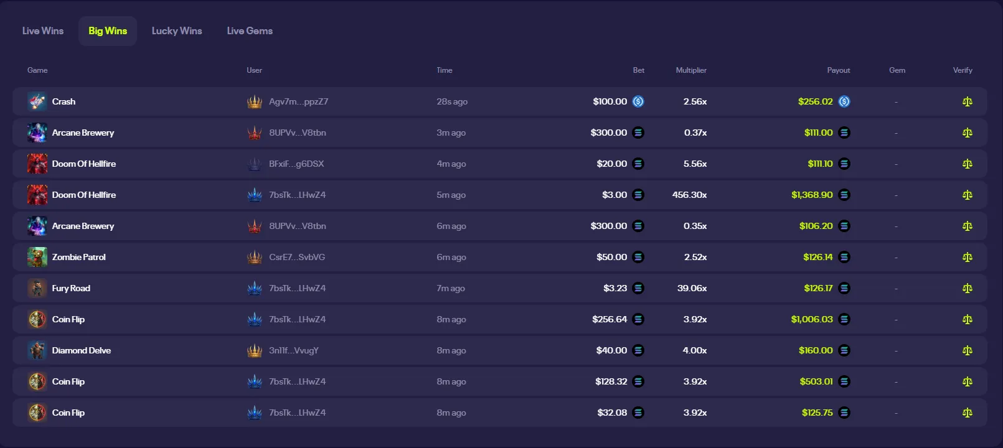Open Arcane Brewery thumbnail in 3m ago row
The image size is (1003, 448).
pos(37,133)
